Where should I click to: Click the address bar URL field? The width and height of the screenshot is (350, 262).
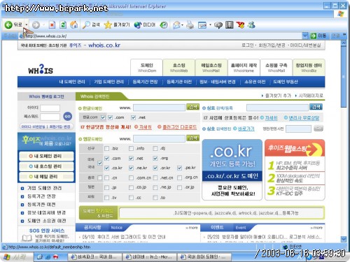coord(161,36)
